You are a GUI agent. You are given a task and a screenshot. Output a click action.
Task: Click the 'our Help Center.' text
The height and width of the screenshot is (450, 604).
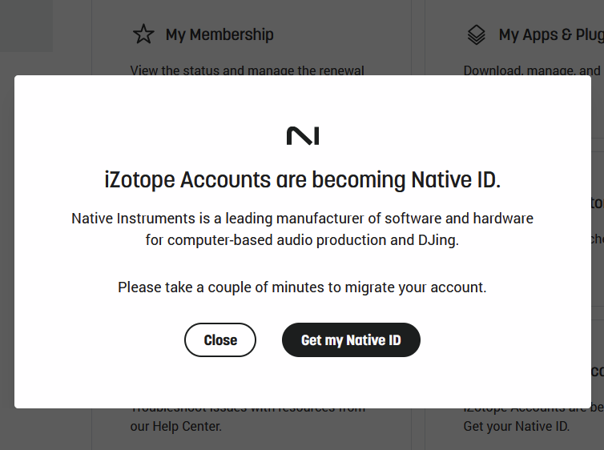(x=176, y=426)
